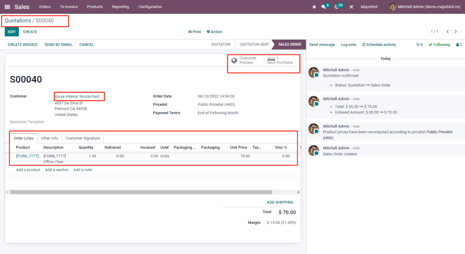Open the apps grid menu icon

click(8, 7)
